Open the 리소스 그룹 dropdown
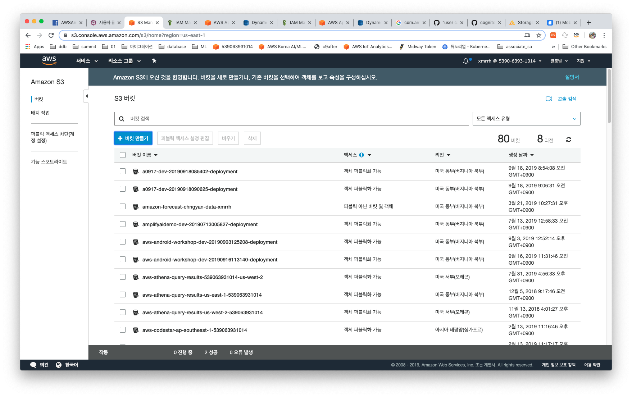Screen dimensions: 632x397 (124, 61)
